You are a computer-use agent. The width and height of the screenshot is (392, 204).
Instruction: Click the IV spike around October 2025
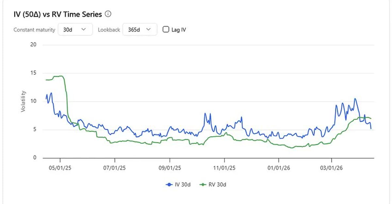pos(205,113)
